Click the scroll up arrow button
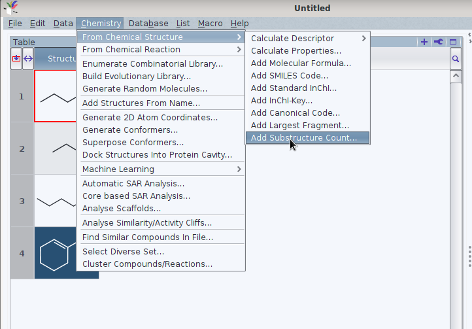 456,75
